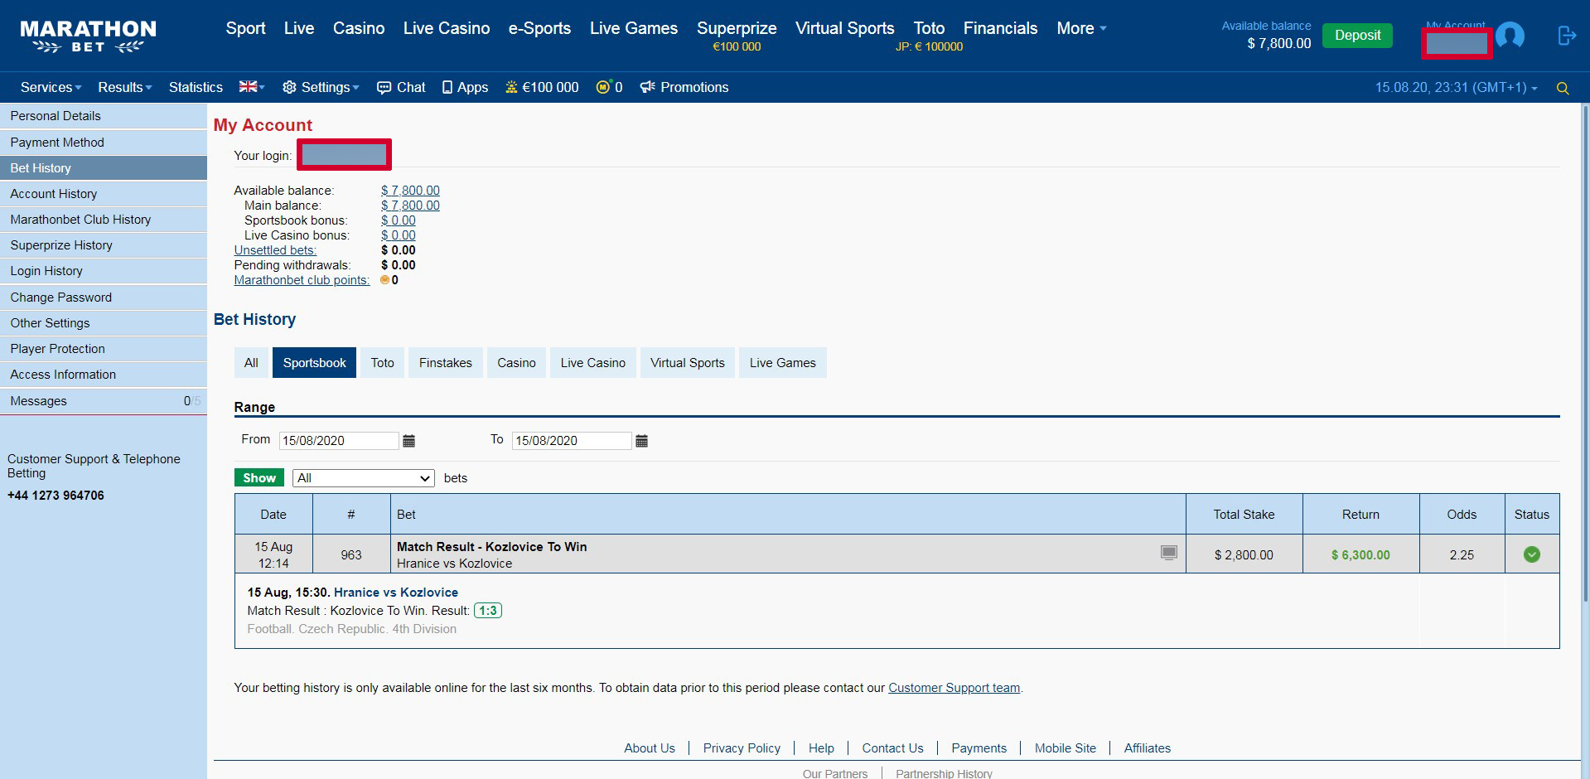Select the Sportsbook tab

pyautogui.click(x=314, y=363)
